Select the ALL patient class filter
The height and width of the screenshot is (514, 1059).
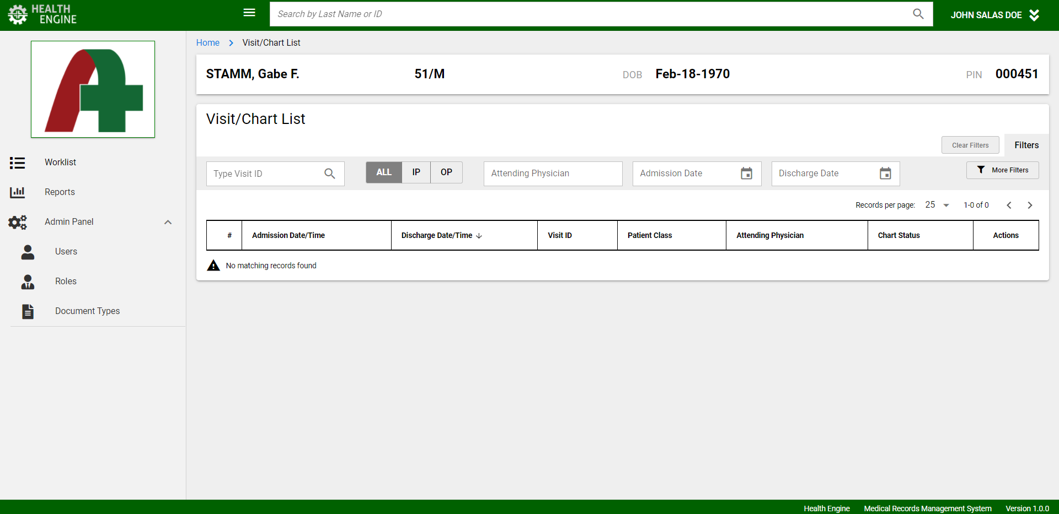(x=384, y=172)
